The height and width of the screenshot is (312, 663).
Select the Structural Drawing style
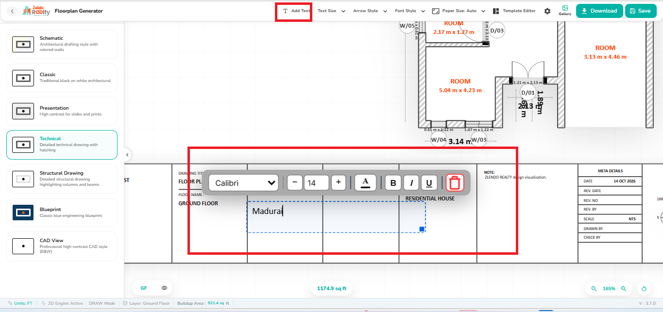coord(62,179)
